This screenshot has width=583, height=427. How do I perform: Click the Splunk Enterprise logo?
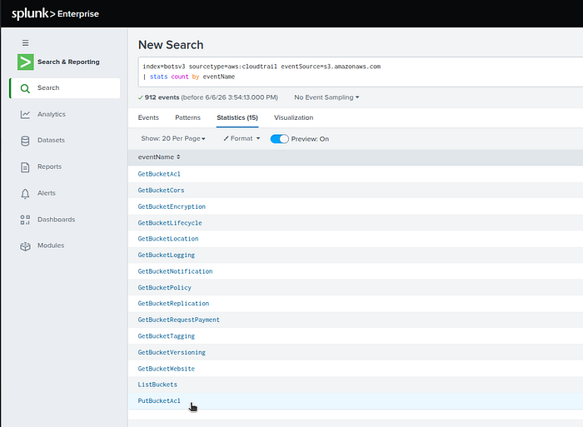coord(55,14)
